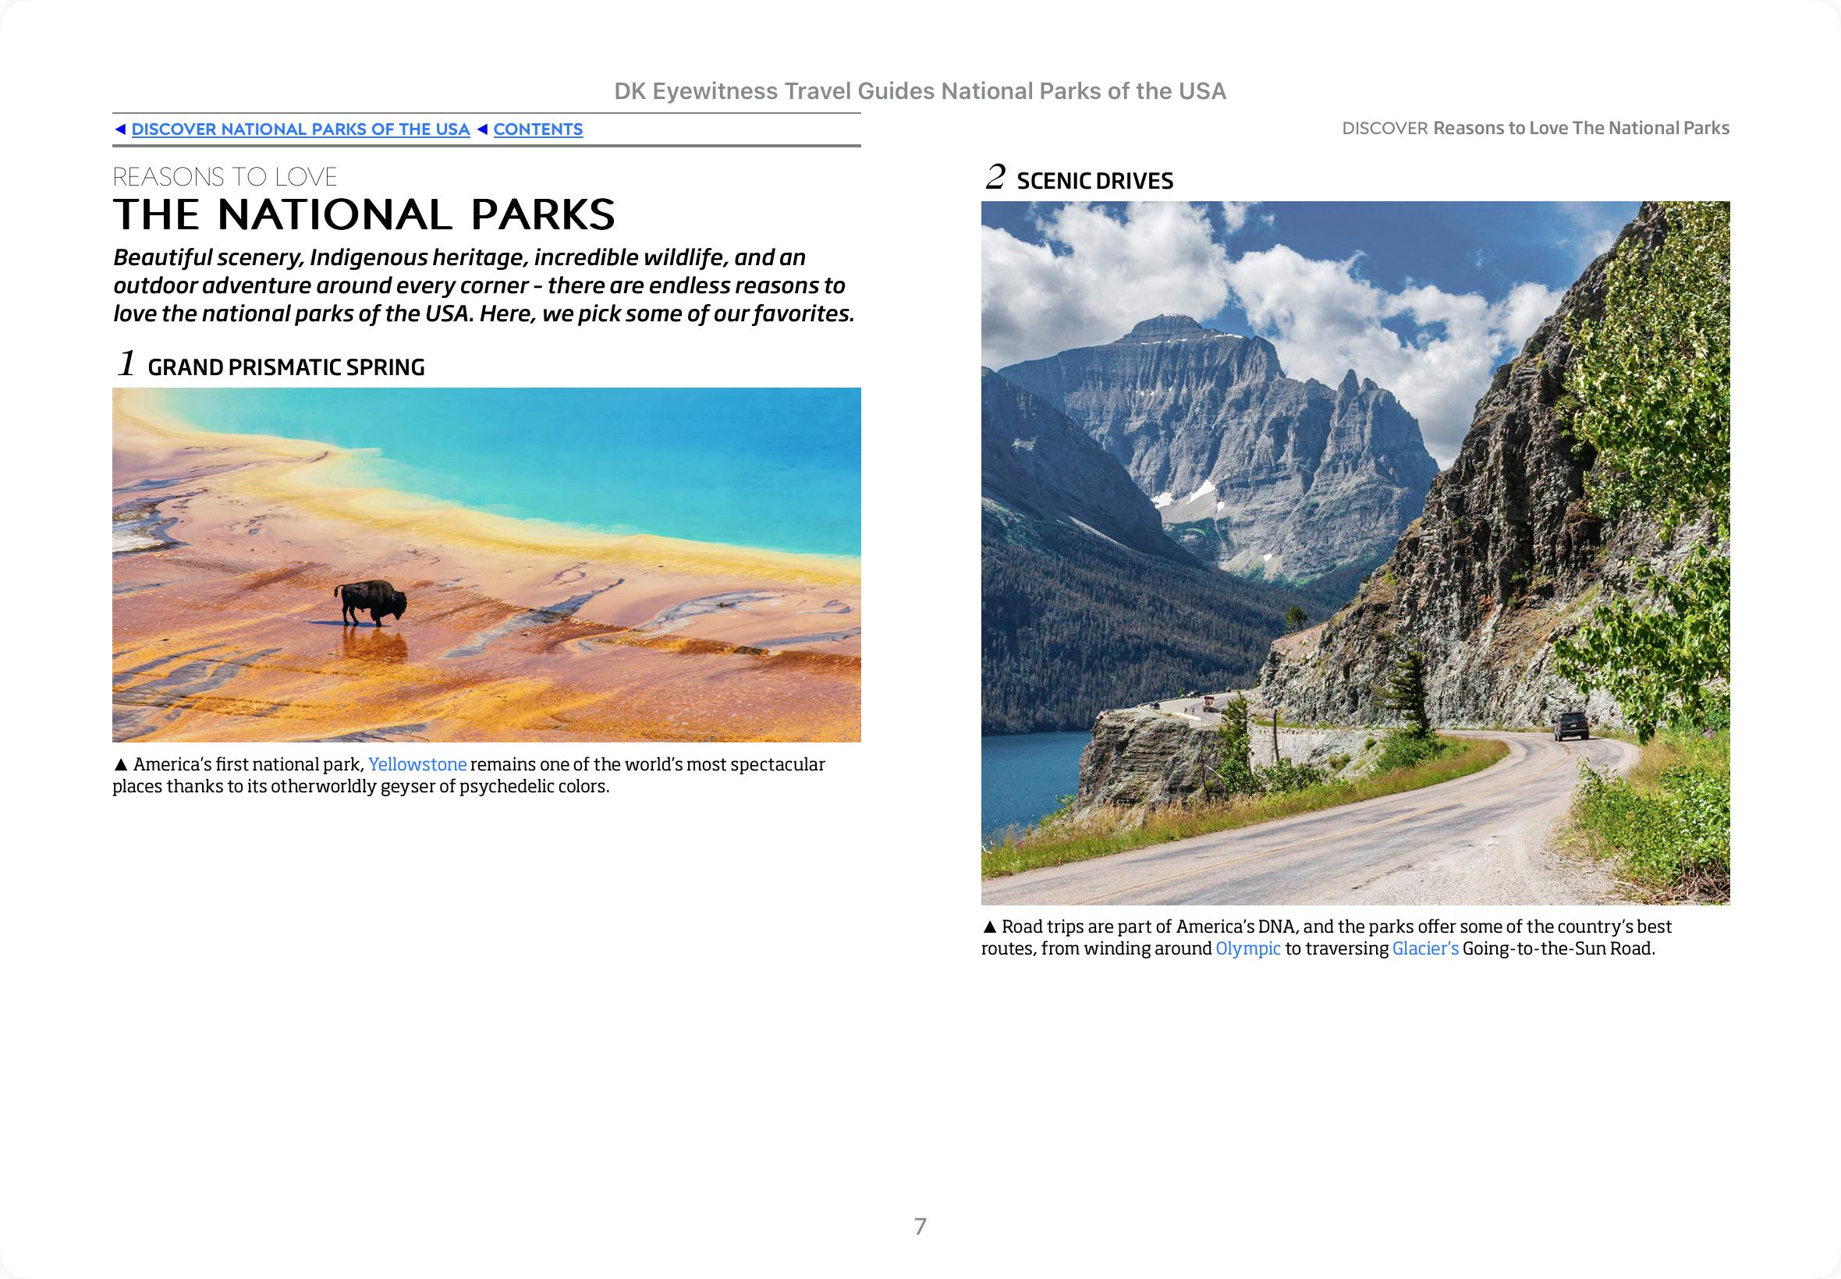Go to the Contents link

[537, 129]
